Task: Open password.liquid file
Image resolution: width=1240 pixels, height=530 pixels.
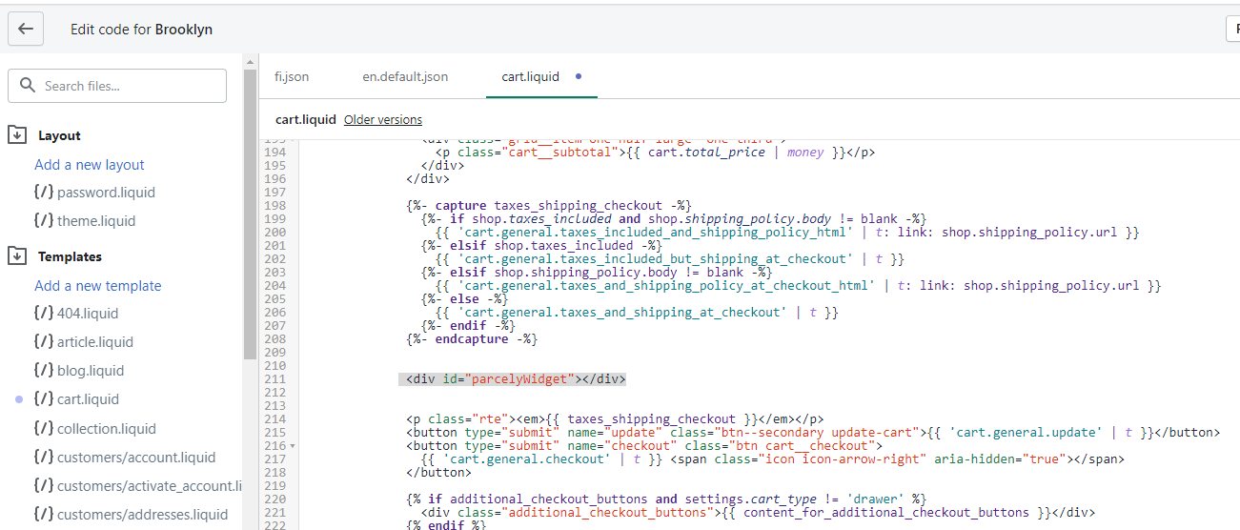Action: tap(106, 193)
